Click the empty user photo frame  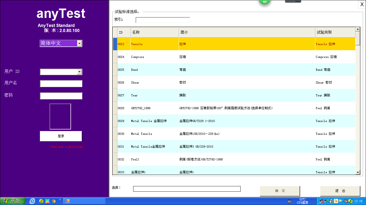tap(60, 116)
